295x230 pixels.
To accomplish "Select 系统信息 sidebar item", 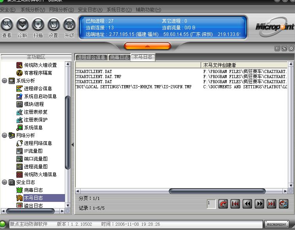I will tap(30, 128).
